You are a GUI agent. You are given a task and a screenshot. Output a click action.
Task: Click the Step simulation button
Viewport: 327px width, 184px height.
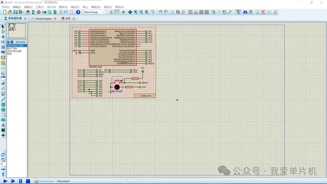(13, 181)
